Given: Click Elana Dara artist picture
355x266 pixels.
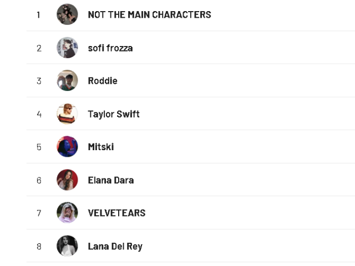Looking at the screenshot, I should pyautogui.click(x=67, y=180).
